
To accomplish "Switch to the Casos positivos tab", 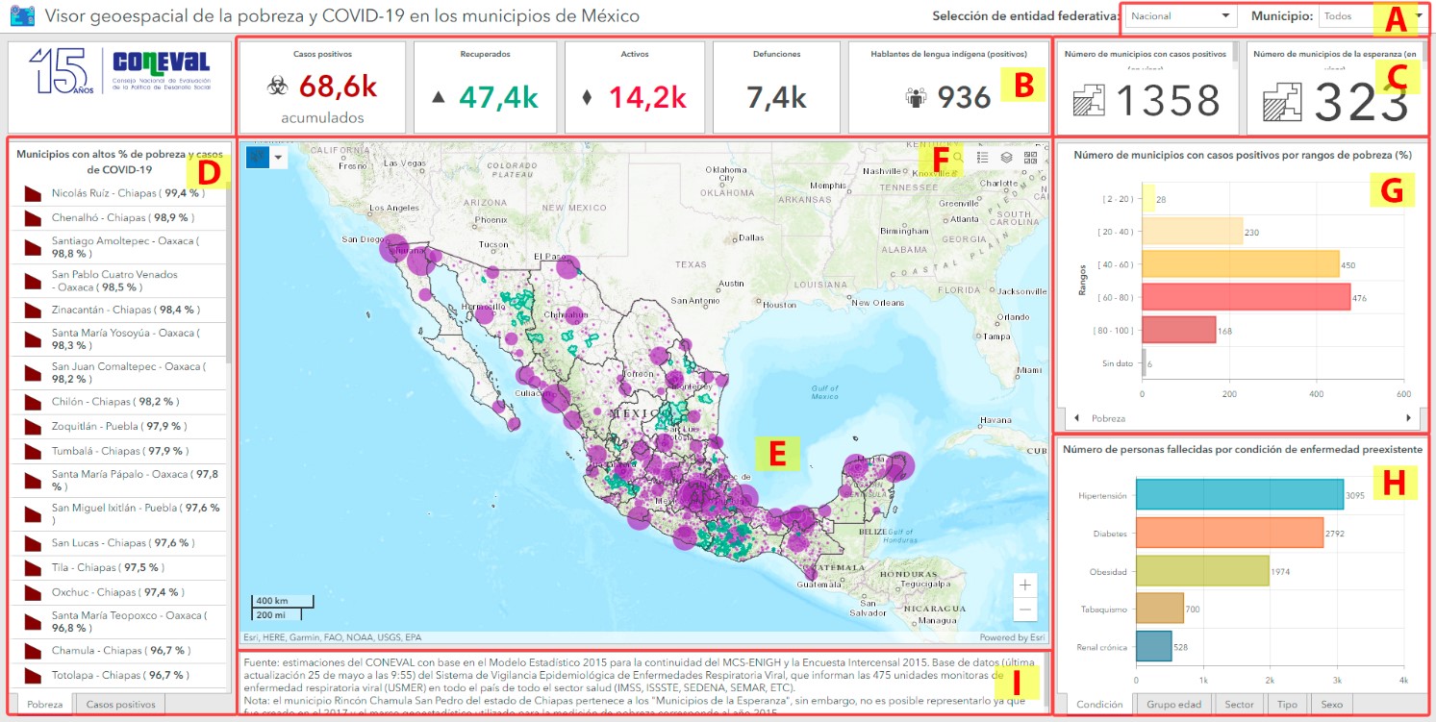I will (x=120, y=705).
